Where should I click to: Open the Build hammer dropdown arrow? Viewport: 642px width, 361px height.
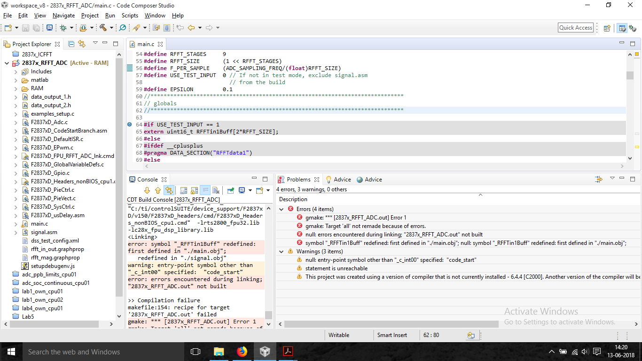coord(111,28)
